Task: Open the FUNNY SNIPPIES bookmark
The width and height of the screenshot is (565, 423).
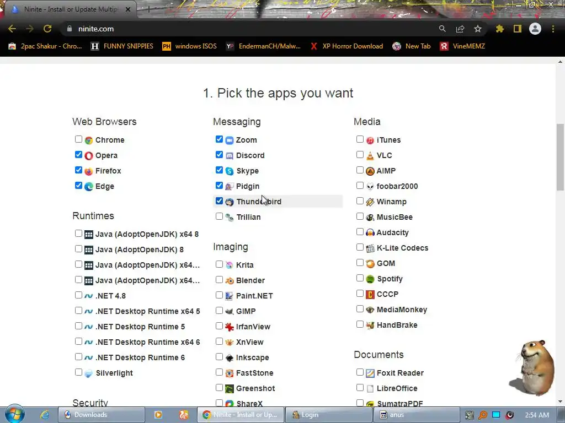Action: coord(122,46)
